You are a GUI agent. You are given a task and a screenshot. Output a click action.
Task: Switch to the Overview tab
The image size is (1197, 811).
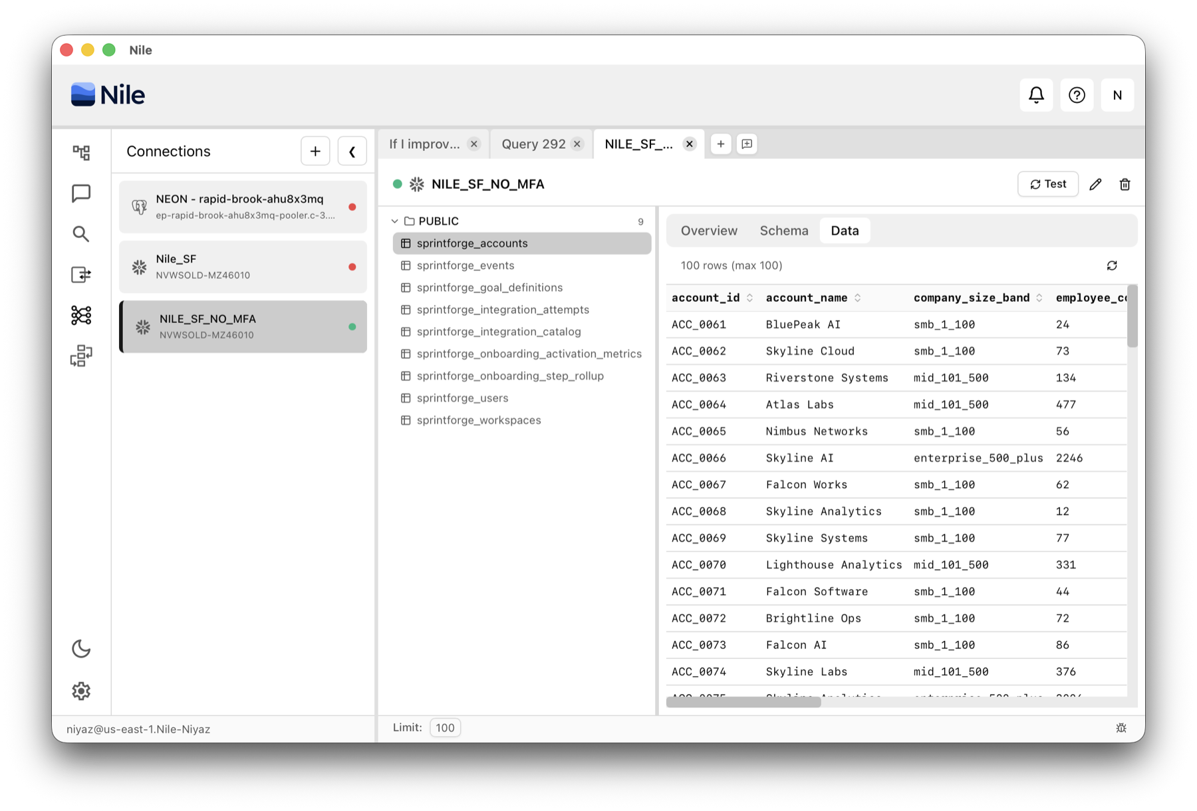click(709, 231)
